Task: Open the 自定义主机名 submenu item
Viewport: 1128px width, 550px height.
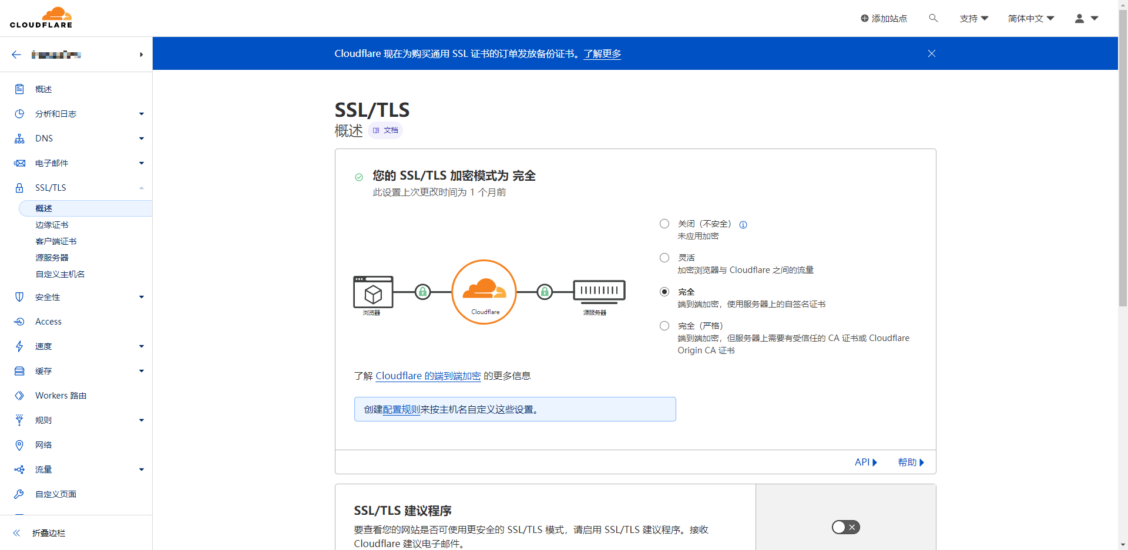Action: point(60,274)
